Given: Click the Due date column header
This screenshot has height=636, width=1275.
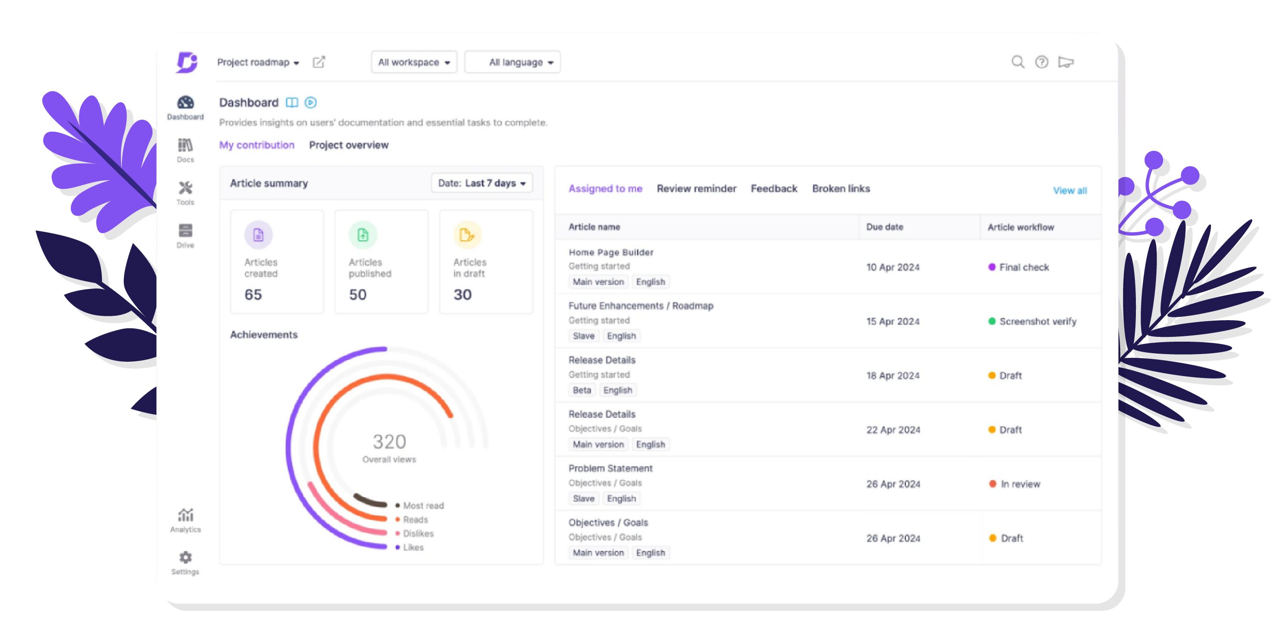Looking at the screenshot, I should coord(884,227).
